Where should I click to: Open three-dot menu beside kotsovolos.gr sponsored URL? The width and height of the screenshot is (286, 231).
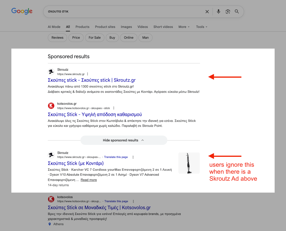(x=114, y=108)
